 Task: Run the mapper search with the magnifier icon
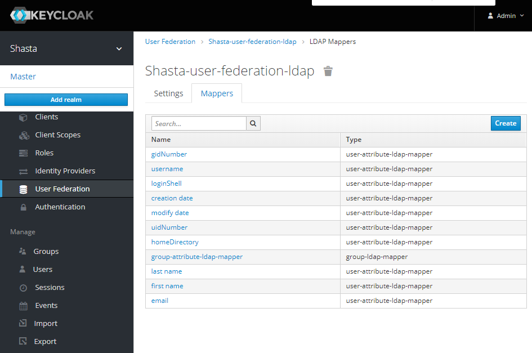[253, 123]
